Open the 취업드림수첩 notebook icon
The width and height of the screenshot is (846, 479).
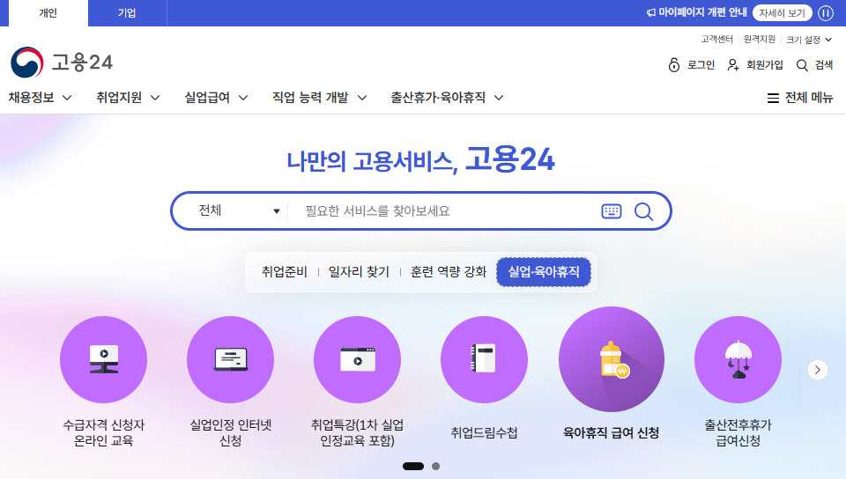(484, 359)
